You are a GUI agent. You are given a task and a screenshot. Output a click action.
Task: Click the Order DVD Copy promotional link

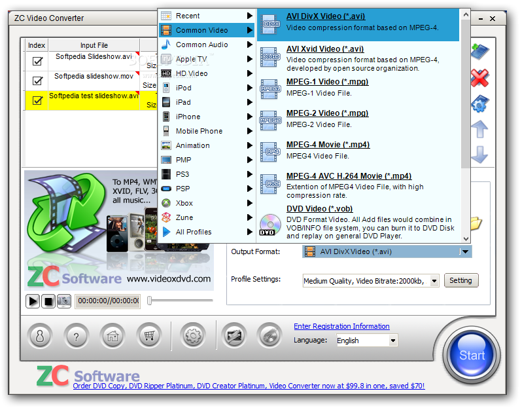point(249,386)
